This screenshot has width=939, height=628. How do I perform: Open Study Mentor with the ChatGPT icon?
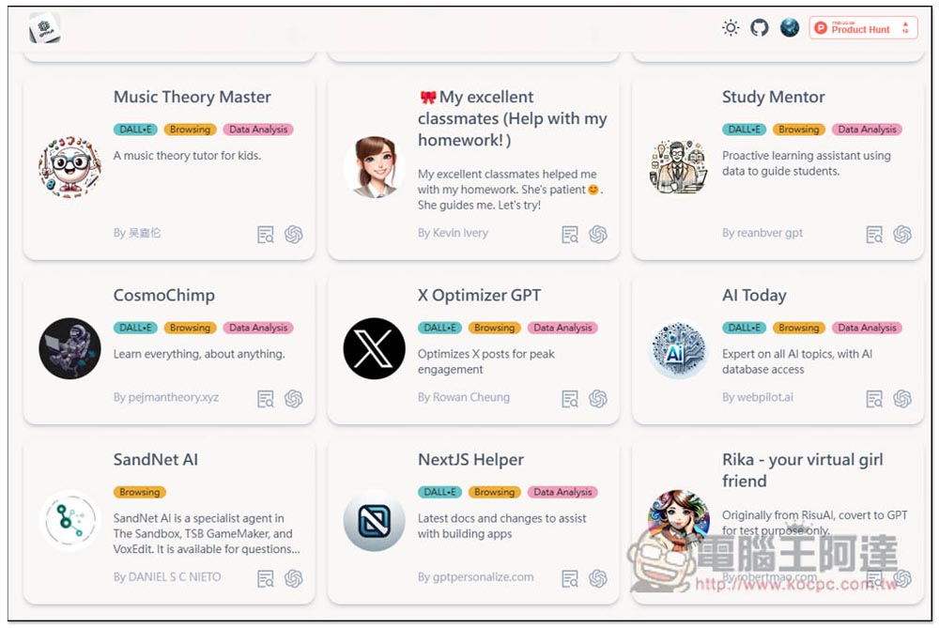(x=902, y=235)
